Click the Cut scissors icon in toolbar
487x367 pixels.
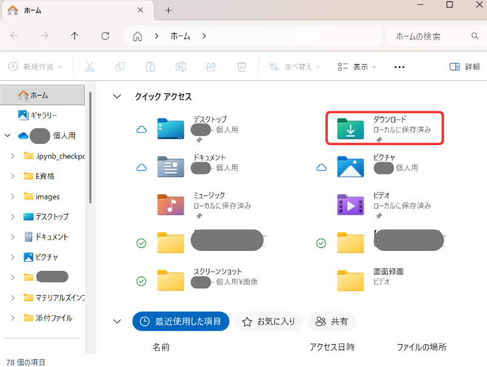click(90, 67)
